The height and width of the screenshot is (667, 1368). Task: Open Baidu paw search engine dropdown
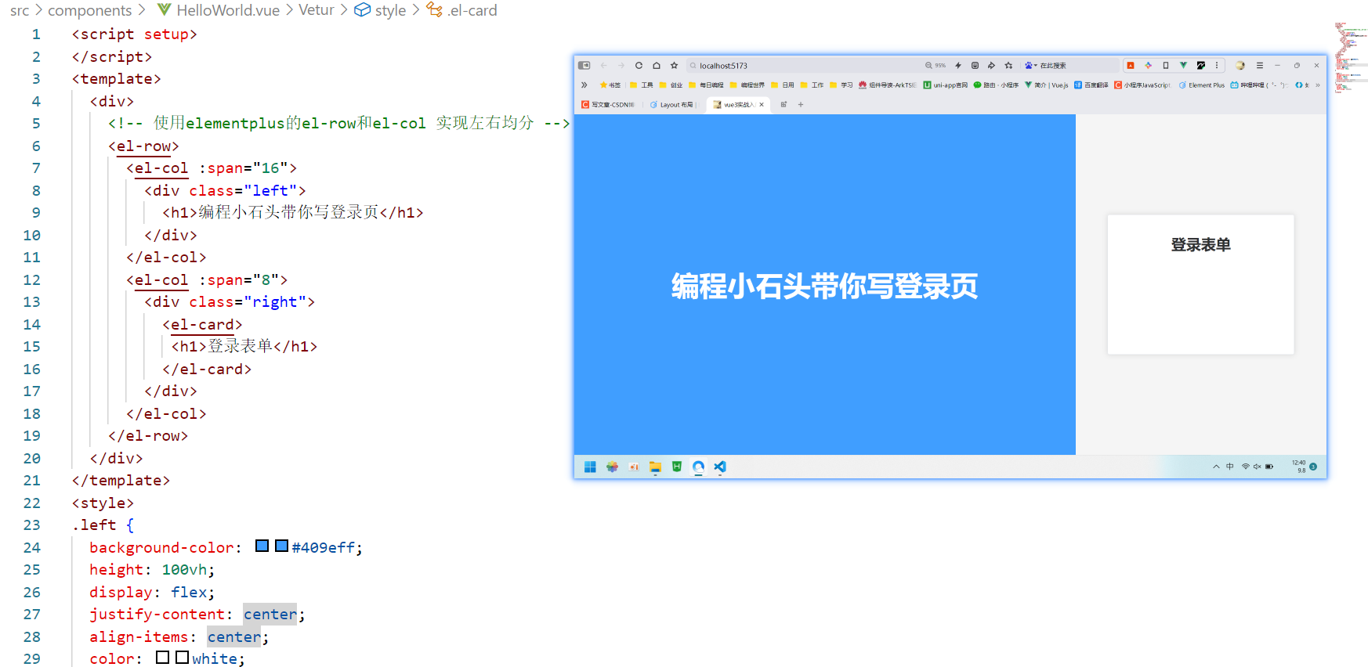click(x=1030, y=66)
